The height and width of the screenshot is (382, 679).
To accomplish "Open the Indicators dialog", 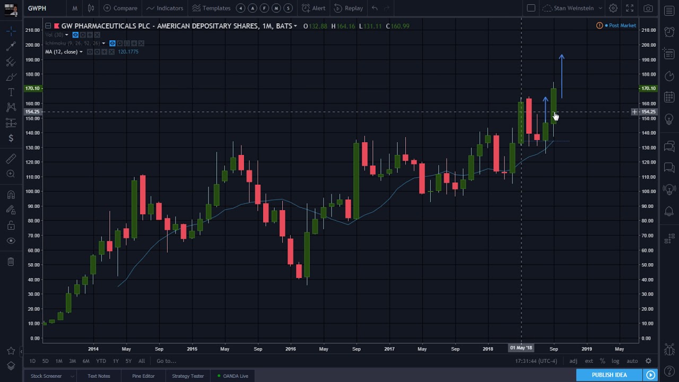I will (165, 8).
